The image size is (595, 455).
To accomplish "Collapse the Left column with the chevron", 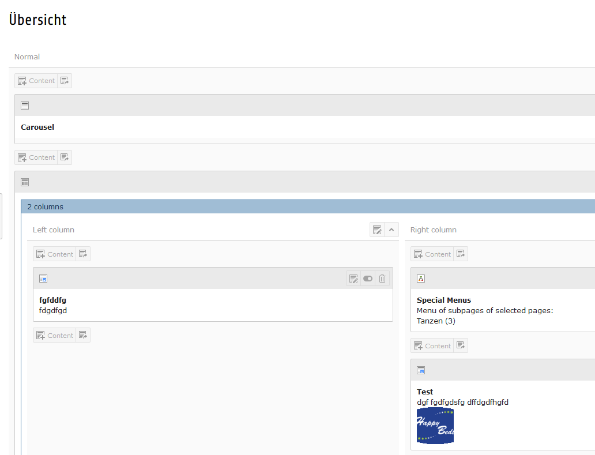I will (x=391, y=230).
